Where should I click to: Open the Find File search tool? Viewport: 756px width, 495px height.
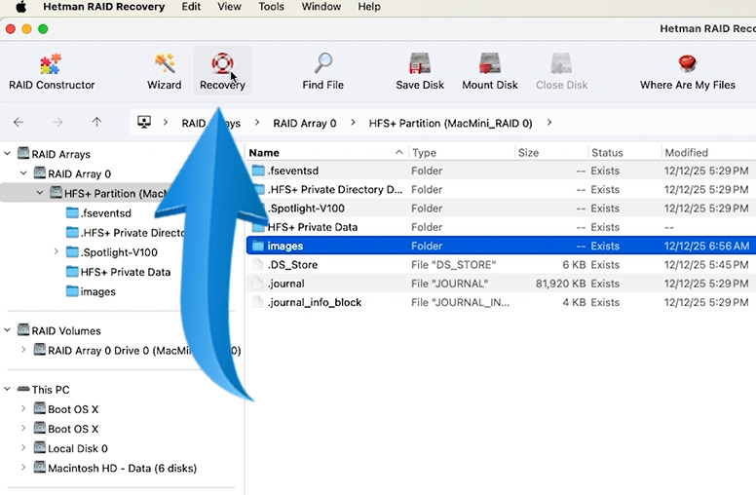[323, 71]
